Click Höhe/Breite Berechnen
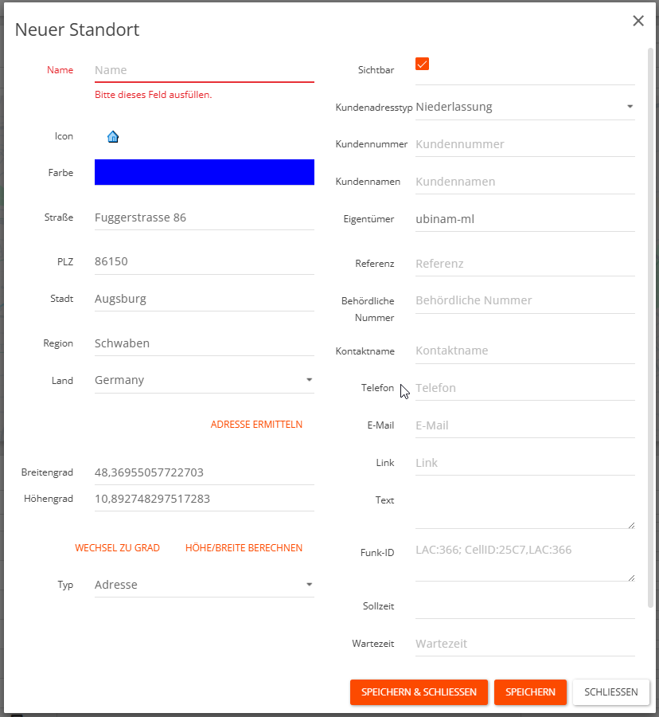This screenshot has height=717, width=659. pos(244,548)
